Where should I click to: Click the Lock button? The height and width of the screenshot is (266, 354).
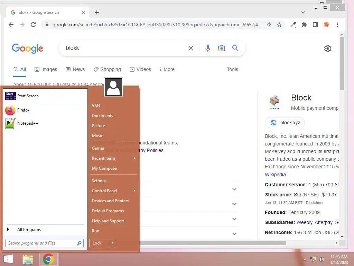pos(99,243)
